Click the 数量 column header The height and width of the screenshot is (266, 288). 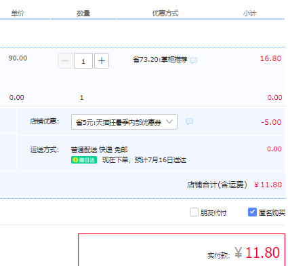[x=83, y=14]
